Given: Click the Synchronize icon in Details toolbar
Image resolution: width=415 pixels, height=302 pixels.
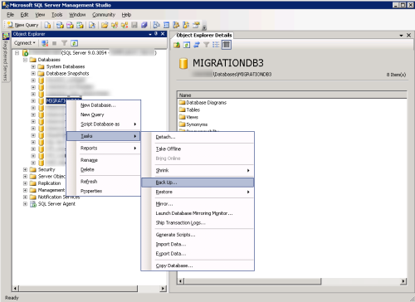Looking at the screenshot, I should [197, 45].
